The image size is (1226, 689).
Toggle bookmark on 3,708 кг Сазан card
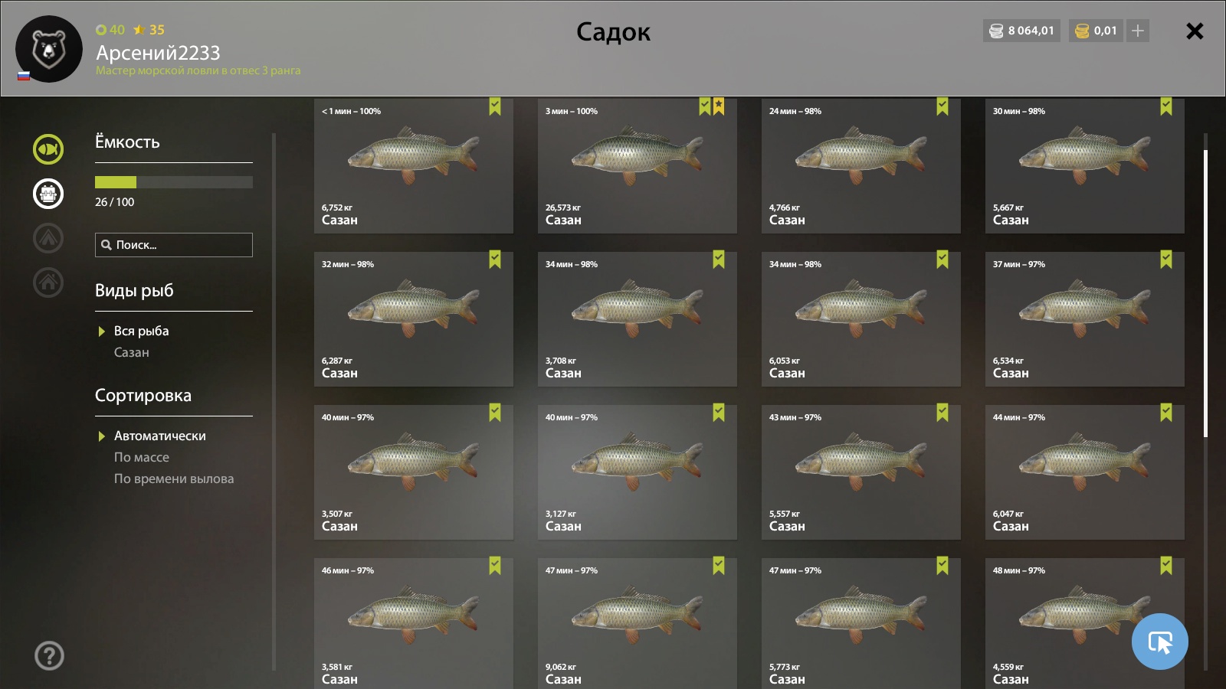[x=719, y=260]
